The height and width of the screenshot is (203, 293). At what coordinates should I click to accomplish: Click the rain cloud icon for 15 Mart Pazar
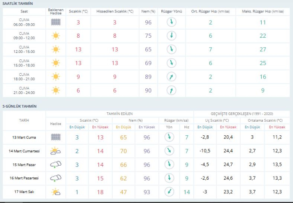[55, 164]
